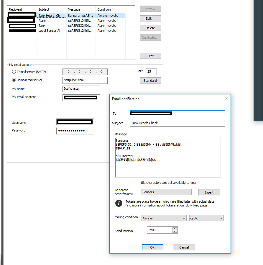Viewport: 263px width, 265px height.
Task: Close the Email notification dialog
Action: point(226,99)
